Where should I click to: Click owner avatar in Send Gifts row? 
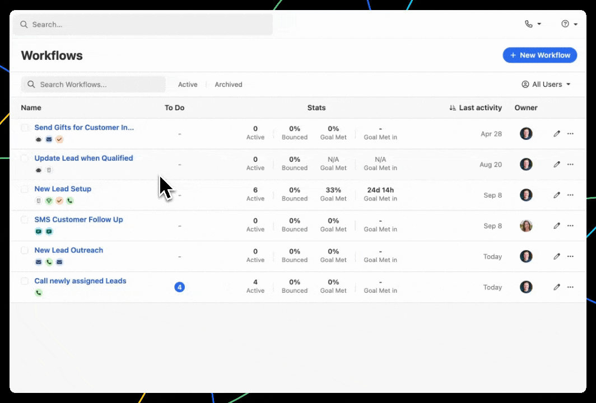point(526,134)
